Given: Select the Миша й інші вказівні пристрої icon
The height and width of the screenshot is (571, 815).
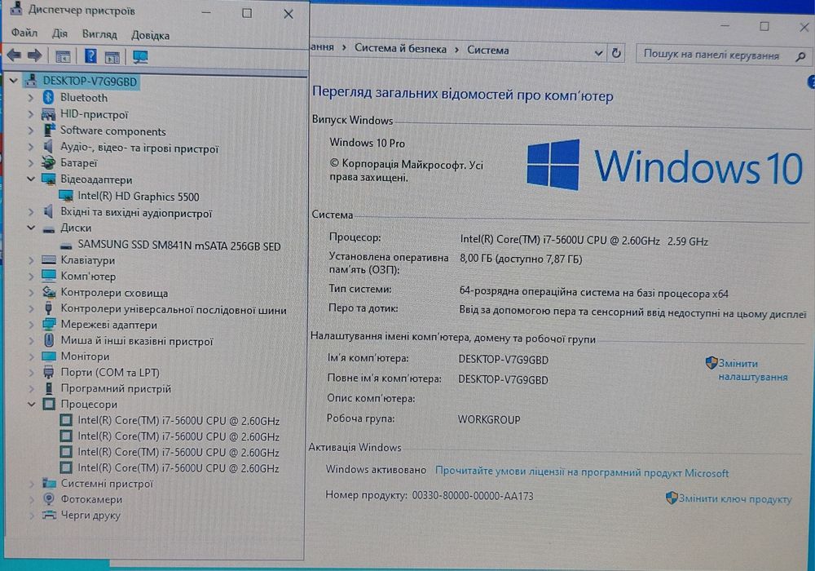Looking at the screenshot, I should pyautogui.click(x=49, y=341).
